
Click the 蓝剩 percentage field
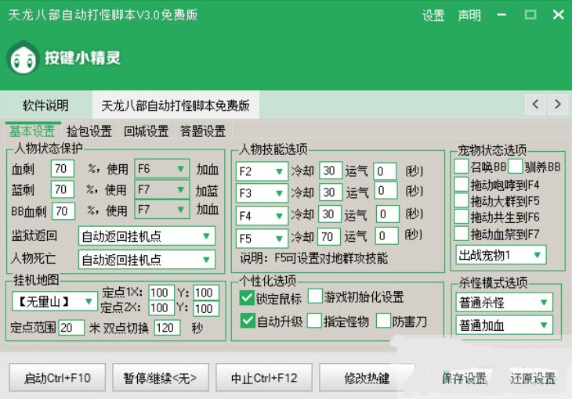[63, 189]
